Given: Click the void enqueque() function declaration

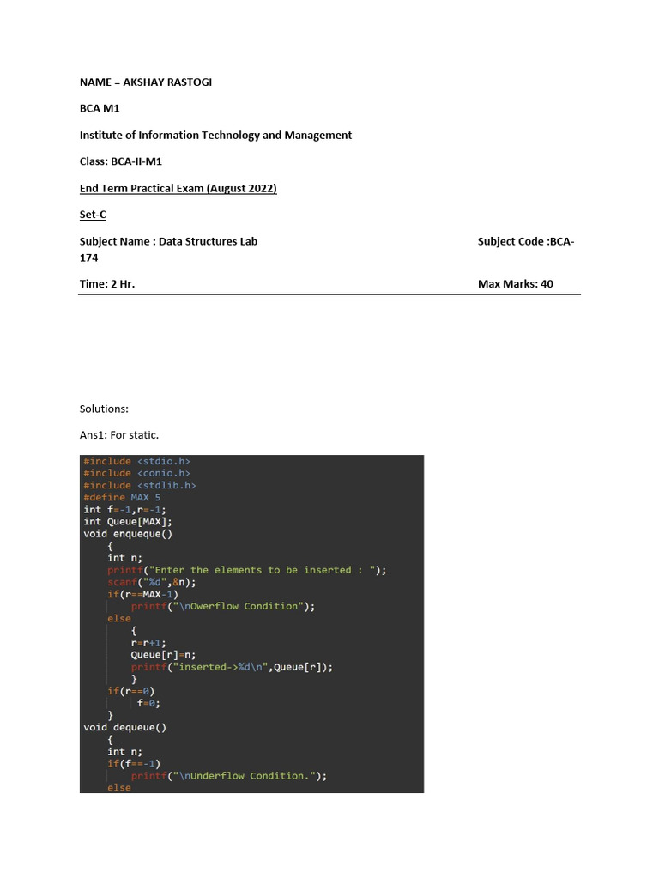Looking at the screenshot, I should tap(128, 534).
